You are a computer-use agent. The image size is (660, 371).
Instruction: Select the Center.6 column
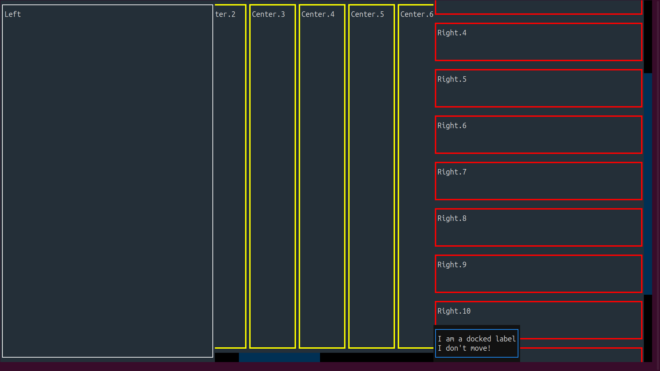coord(416,172)
